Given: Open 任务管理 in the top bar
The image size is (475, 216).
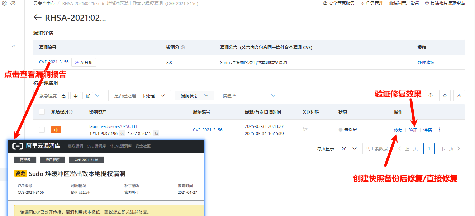Looking at the screenshot, I should (372, 3).
